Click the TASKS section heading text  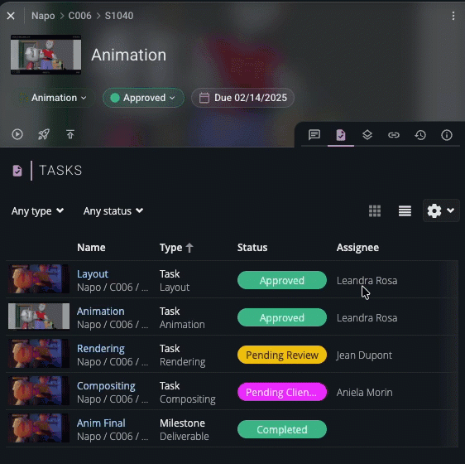coord(60,171)
